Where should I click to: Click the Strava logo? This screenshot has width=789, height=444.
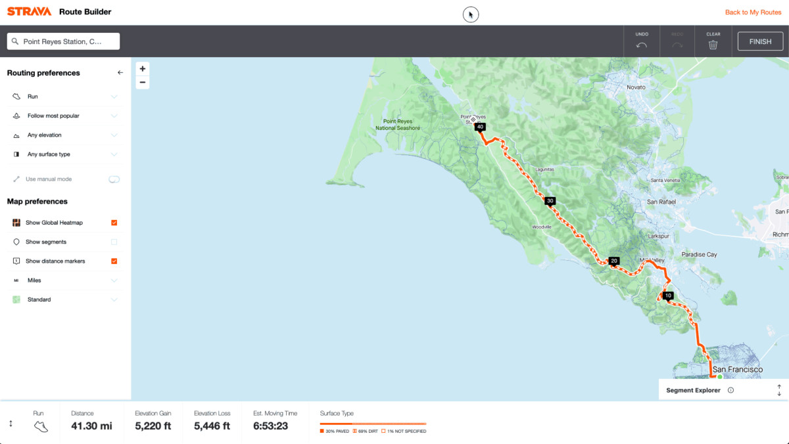point(29,12)
